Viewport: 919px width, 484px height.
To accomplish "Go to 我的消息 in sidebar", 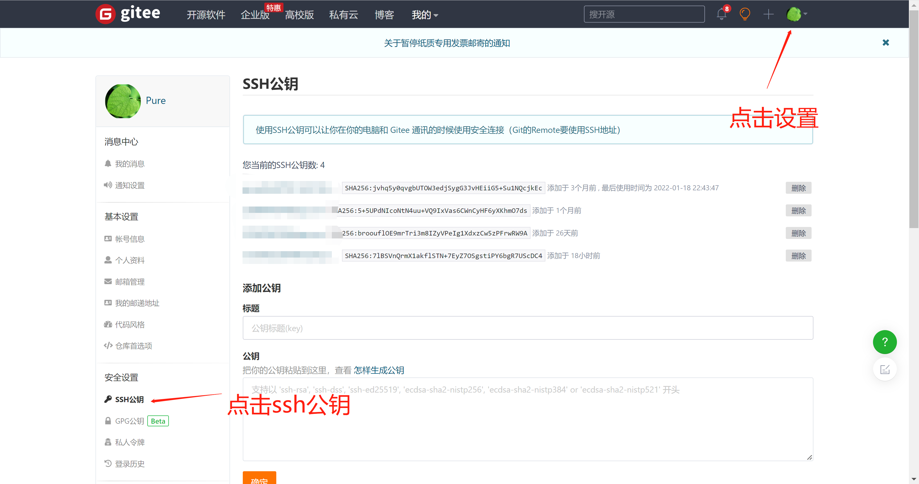I will [130, 164].
